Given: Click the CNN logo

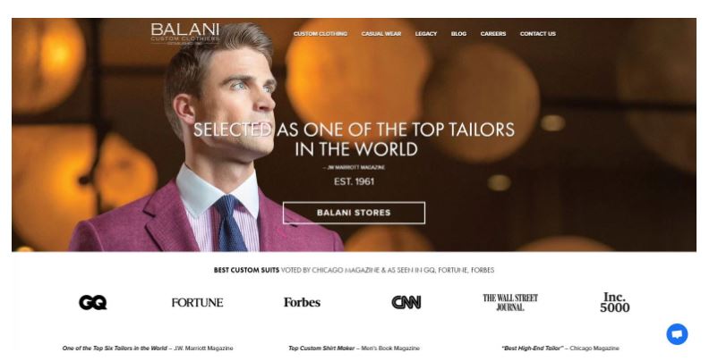Looking at the screenshot, I should click(x=406, y=302).
